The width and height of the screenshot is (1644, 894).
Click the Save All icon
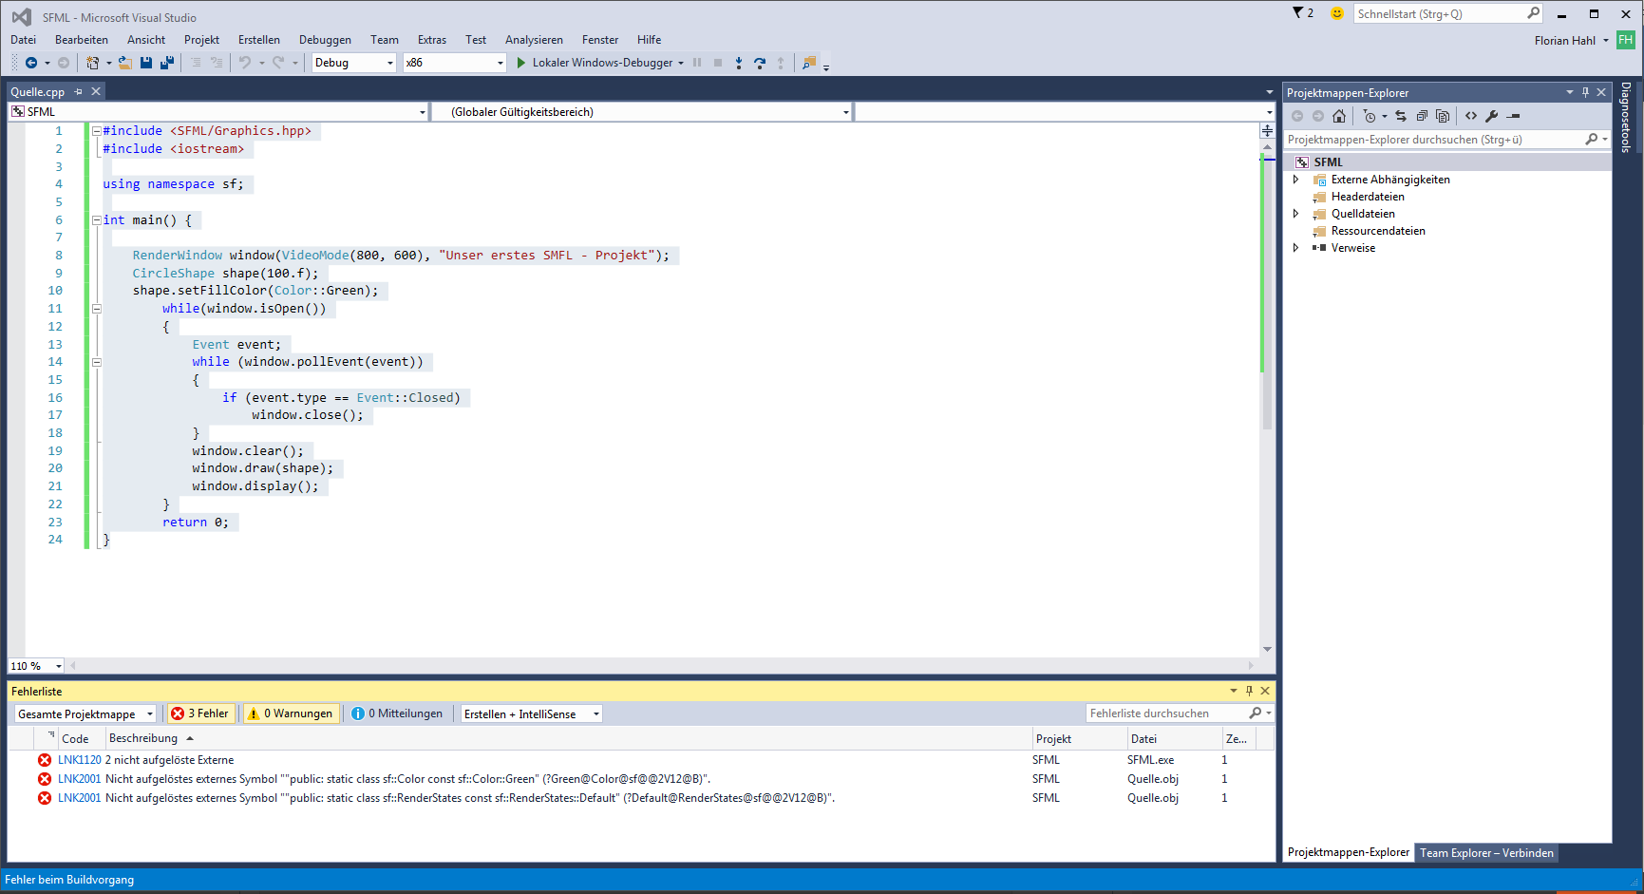tap(167, 63)
